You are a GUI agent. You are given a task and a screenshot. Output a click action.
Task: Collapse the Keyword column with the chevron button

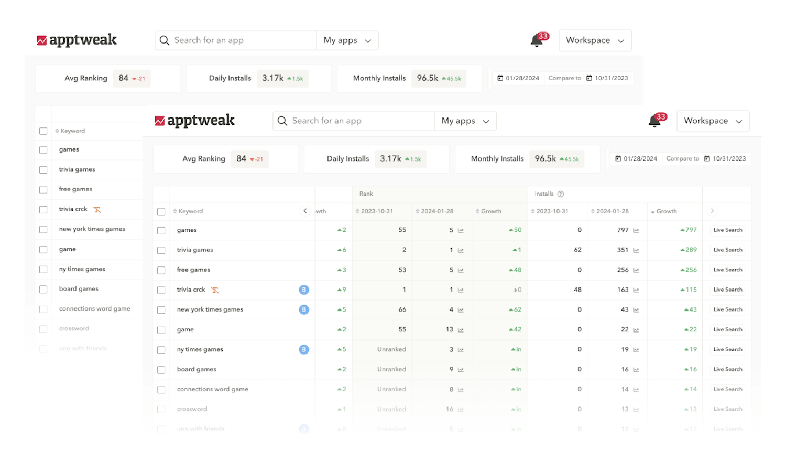pos(305,211)
